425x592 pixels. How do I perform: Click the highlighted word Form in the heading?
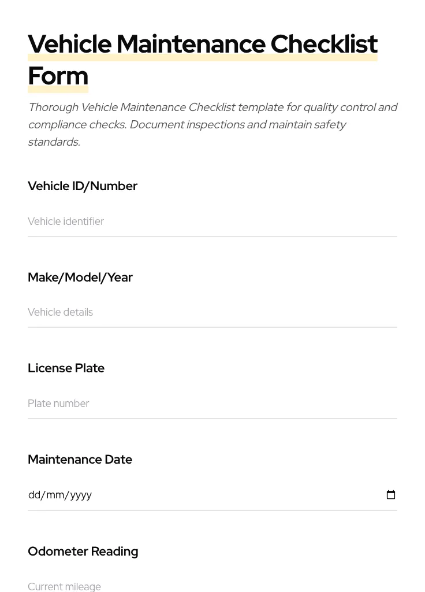pos(58,76)
